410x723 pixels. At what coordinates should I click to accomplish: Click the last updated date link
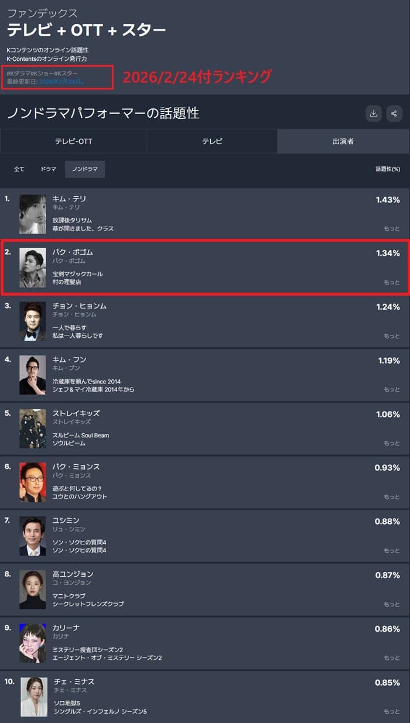pyautogui.click(x=61, y=81)
